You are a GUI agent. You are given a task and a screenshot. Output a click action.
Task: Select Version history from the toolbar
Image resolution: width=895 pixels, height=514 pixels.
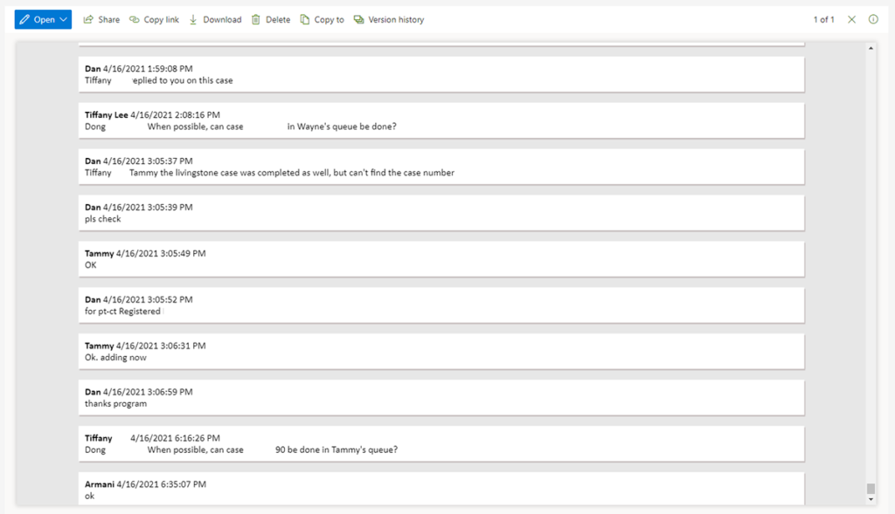click(x=395, y=19)
